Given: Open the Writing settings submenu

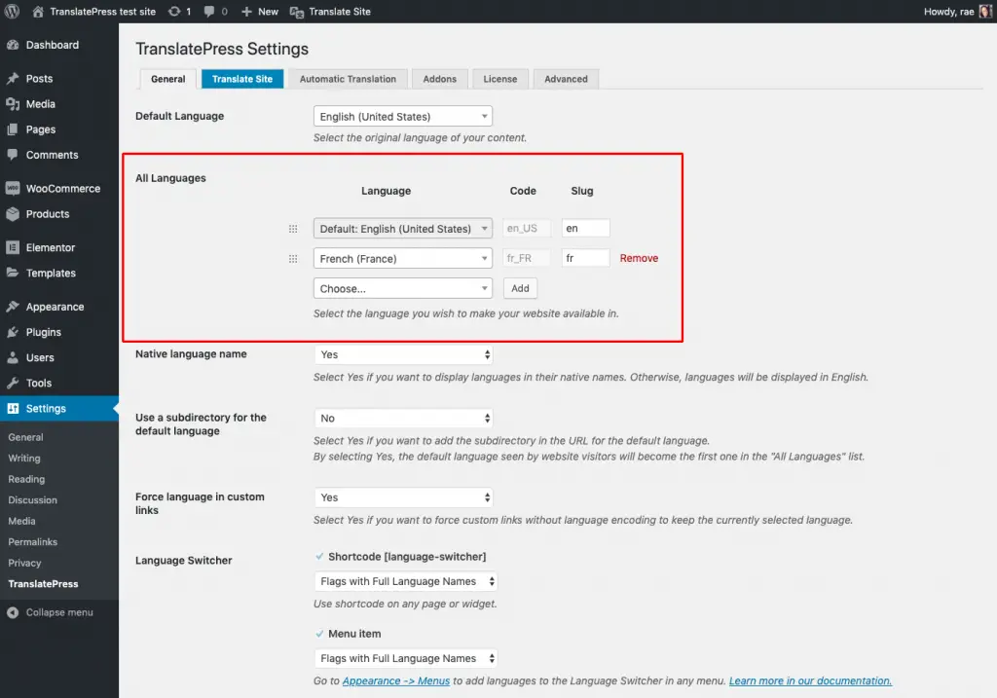Looking at the screenshot, I should point(24,459).
